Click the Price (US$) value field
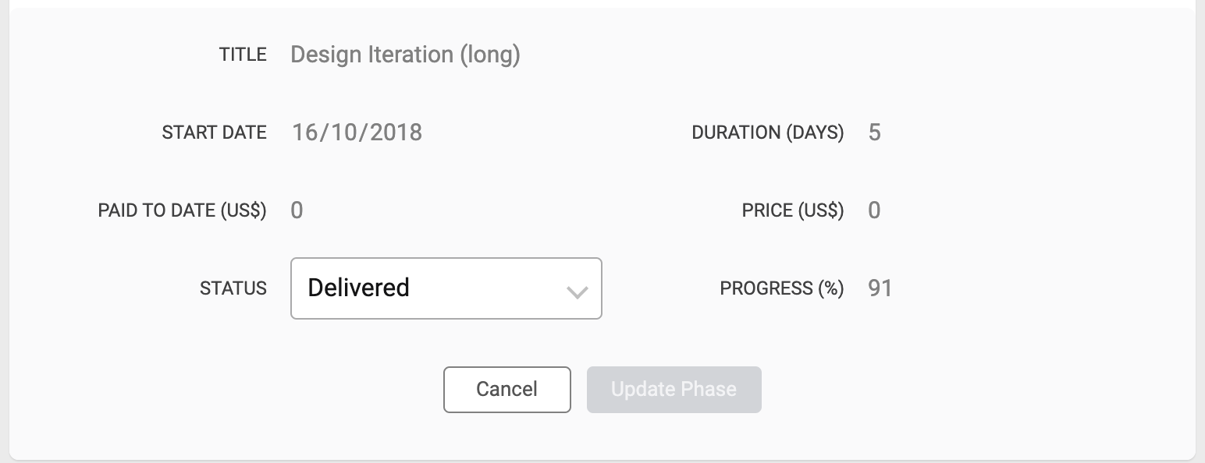Viewport: 1205px width, 463px height. point(874,210)
